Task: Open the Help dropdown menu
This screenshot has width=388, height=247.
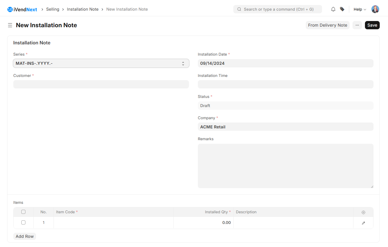Action: pos(360,9)
